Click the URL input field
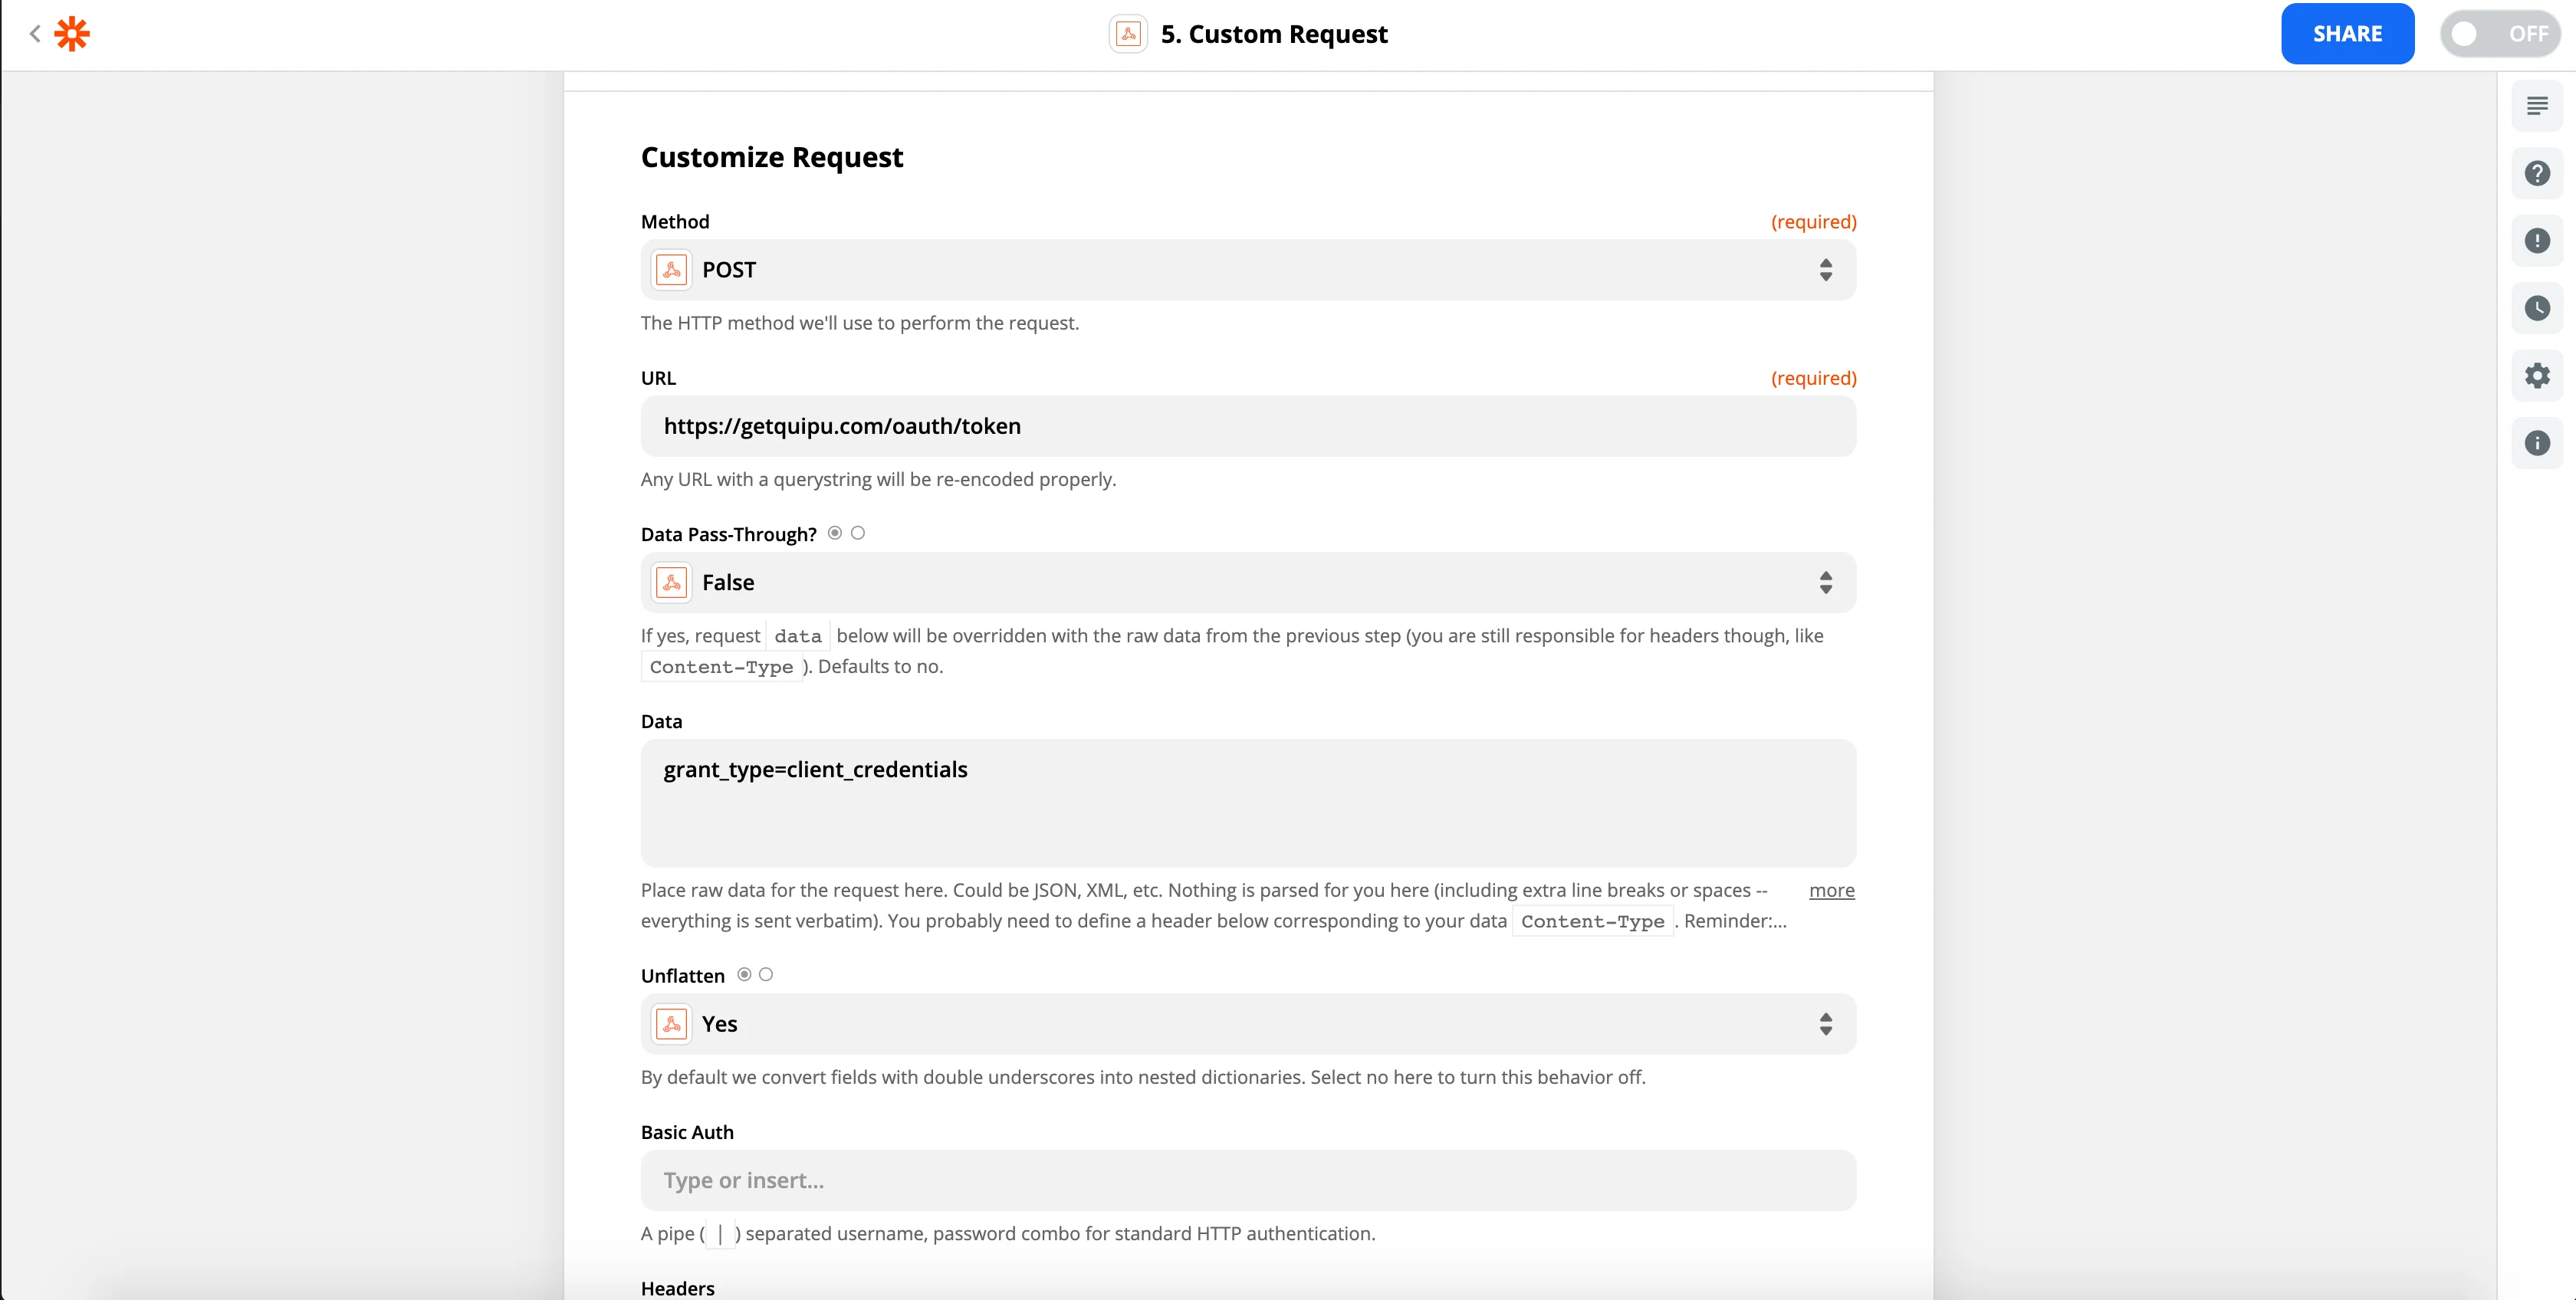2576x1300 pixels. (1247, 426)
